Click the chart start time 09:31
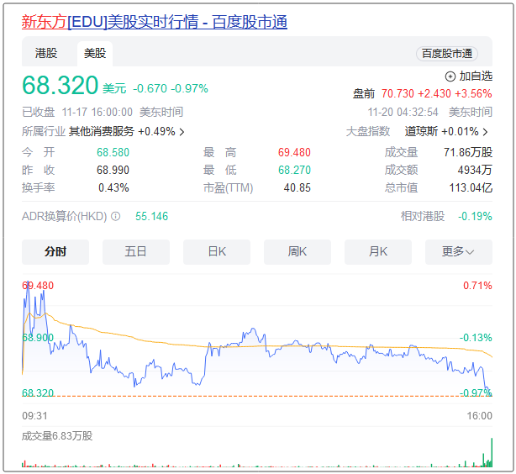 34,416
